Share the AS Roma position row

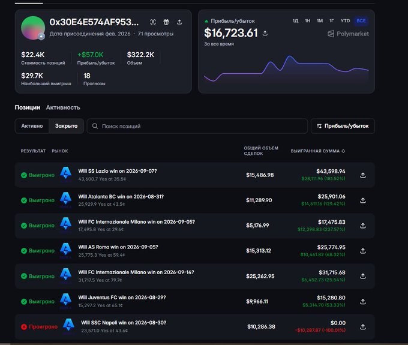(x=363, y=251)
